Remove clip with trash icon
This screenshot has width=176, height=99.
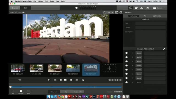point(21,92)
